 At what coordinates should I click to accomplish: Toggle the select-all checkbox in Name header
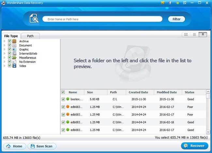click(63, 92)
